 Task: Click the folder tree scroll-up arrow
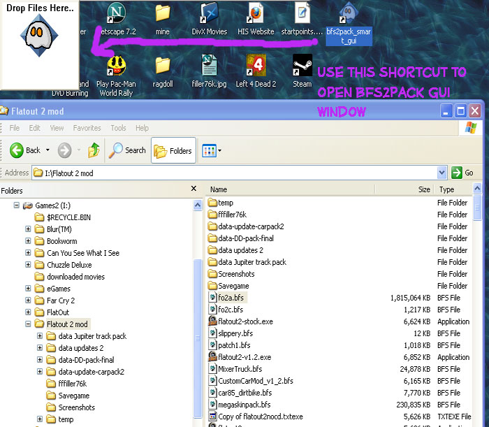198,205
